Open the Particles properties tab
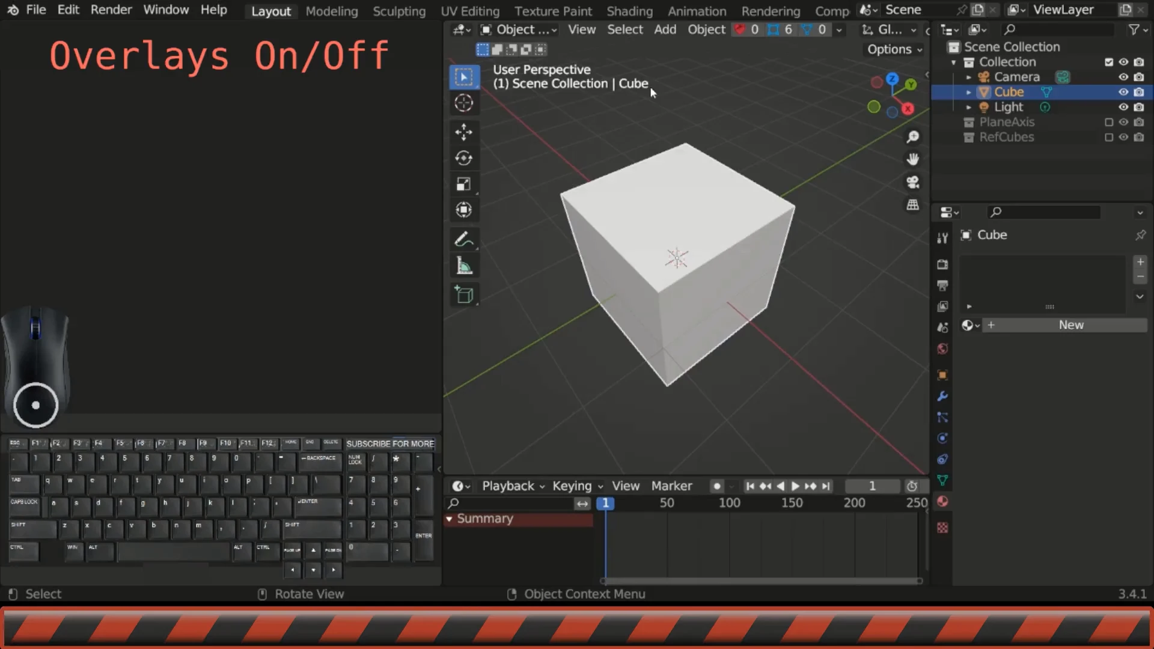 click(x=942, y=417)
